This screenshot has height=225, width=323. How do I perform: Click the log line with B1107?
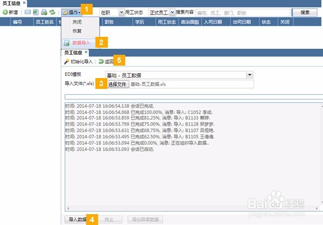click(140, 131)
